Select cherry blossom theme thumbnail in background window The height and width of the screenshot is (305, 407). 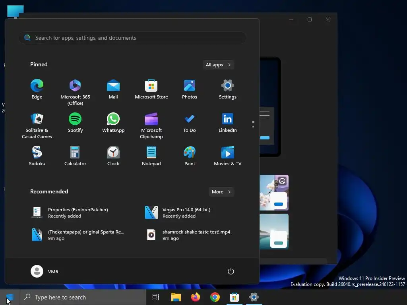274,193
